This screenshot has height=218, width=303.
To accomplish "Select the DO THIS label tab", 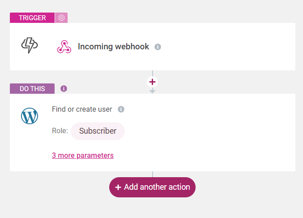I will point(32,89).
